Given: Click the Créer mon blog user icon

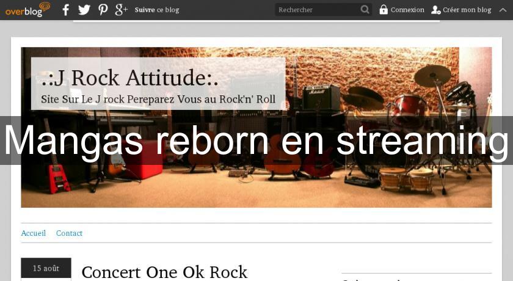Looking at the screenshot, I should tap(435, 10).
